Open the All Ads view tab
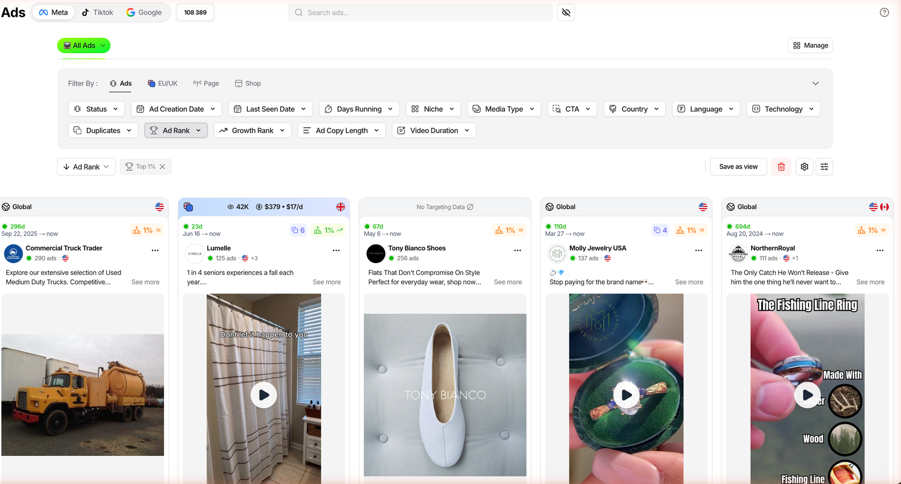This screenshot has height=484, width=901. (84, 46)
